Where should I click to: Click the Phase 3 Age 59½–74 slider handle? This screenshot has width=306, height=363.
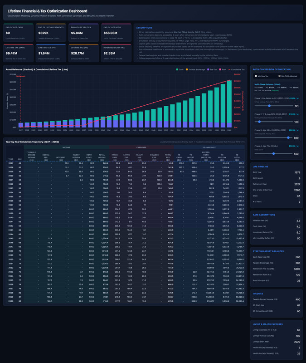[x=288, y=138]
